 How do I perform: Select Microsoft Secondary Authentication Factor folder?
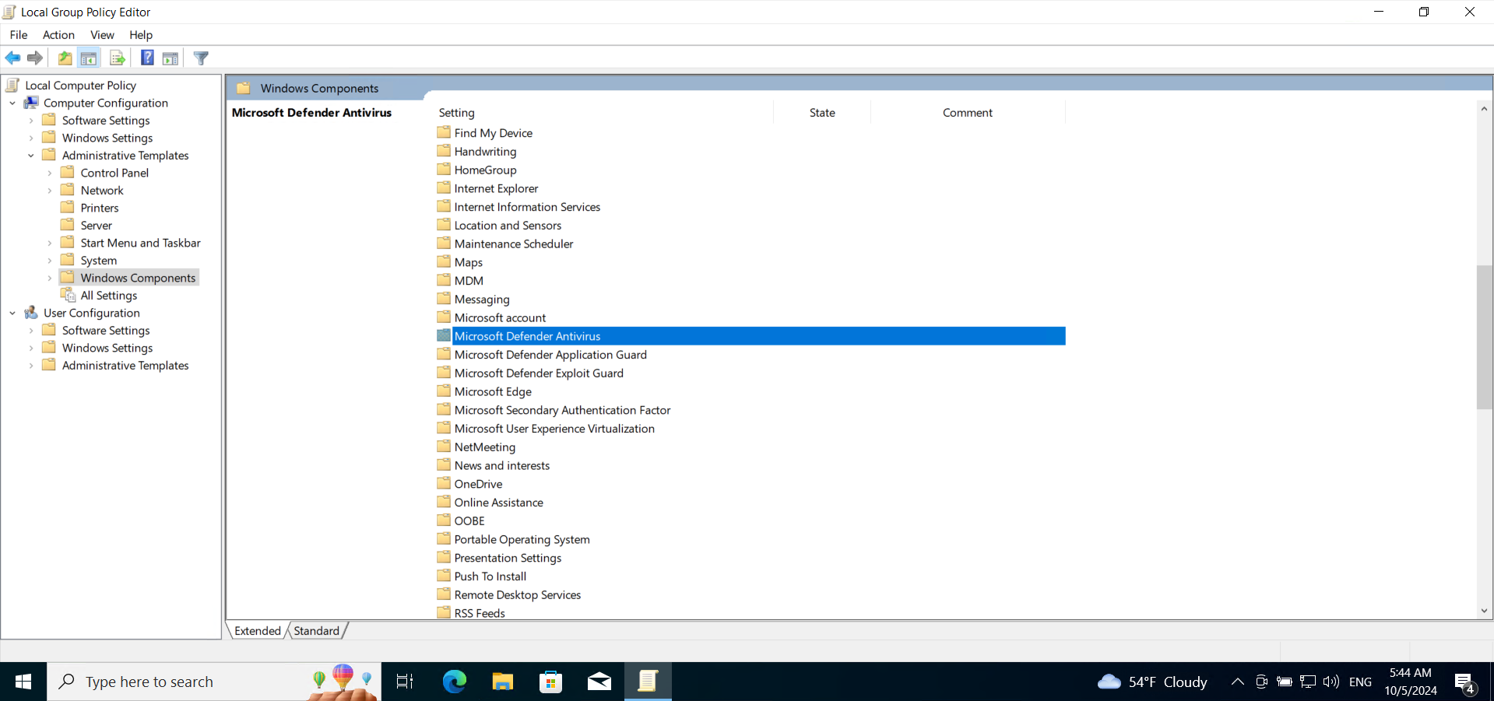tap(562, 411)
